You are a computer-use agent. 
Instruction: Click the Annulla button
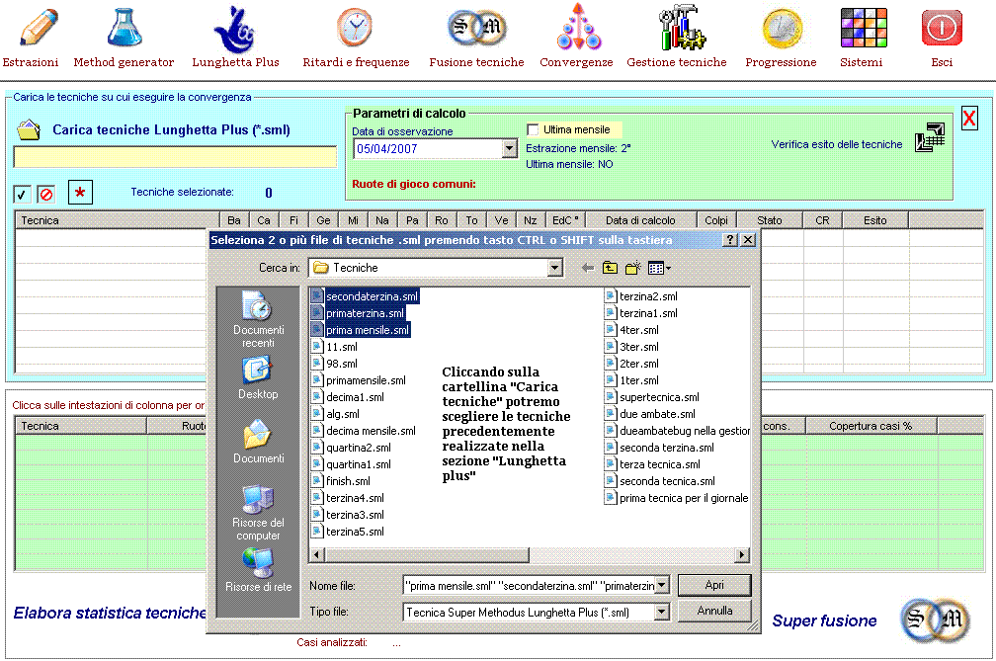714,611
